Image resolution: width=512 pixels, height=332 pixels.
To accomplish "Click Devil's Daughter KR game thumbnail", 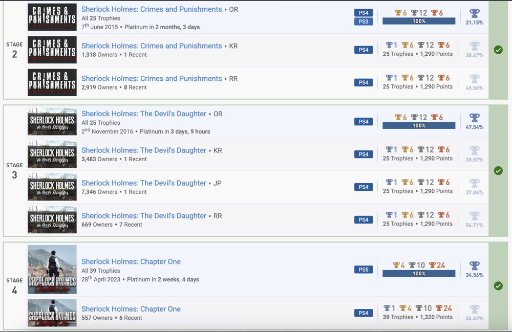I will (52, 154).
